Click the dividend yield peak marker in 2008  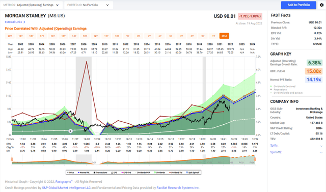86,62
